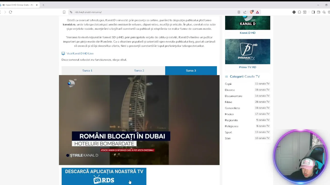Open the Copii category
This screenshot has height=185, width=330.
coord(228,84)
